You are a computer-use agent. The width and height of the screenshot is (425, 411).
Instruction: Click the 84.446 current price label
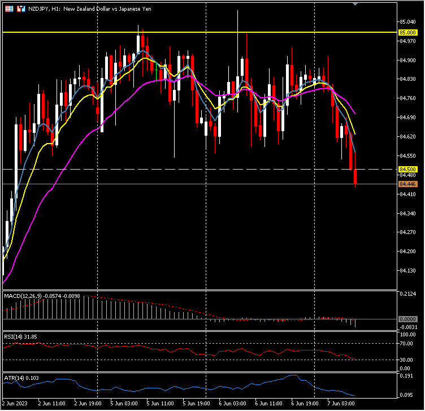pyautogui.click(x=407, y=184)
